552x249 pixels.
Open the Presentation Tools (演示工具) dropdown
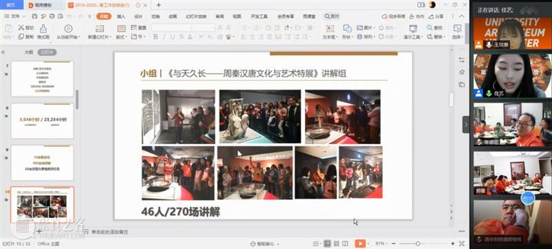pyautogui.click(x=413, y=37)
